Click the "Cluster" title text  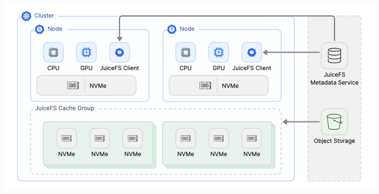pyautogui.click(x=44, y=16)
